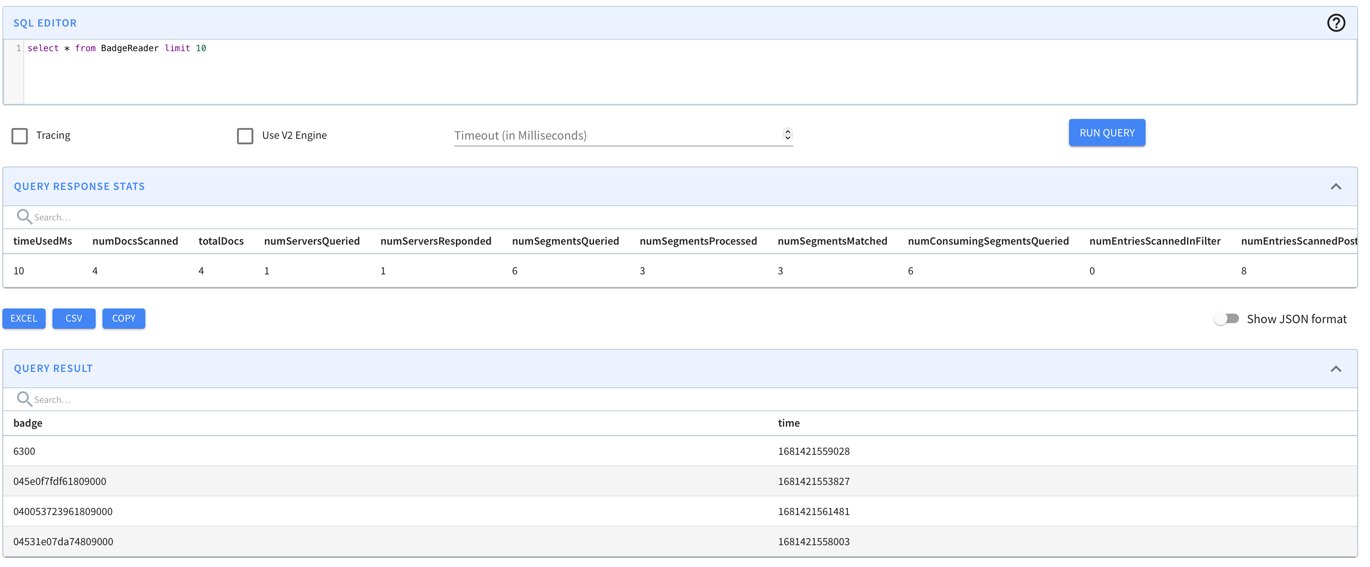Copy the results with the Copy button
This screenshot has width=1370, height=567.
[x=123, y=318]
